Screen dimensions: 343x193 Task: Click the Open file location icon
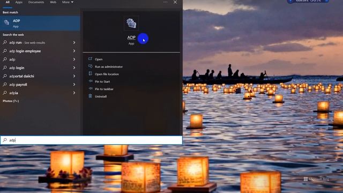90,73
